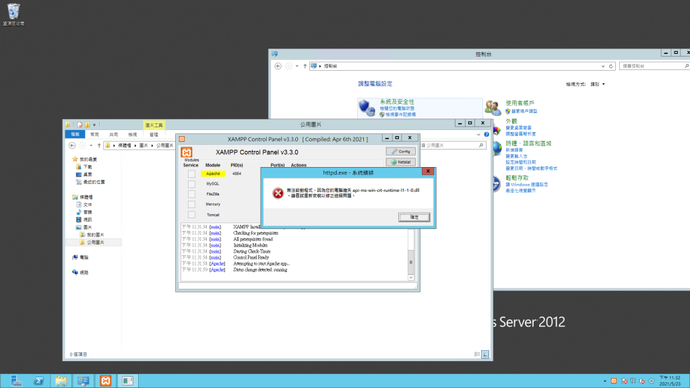Switch Explorer to details view icon
The image size is (690, 388).
(477, 354)
